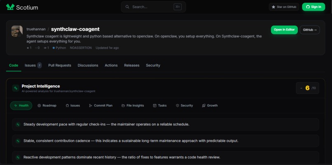Click the NOASSERTION license text

click(81, 48)
